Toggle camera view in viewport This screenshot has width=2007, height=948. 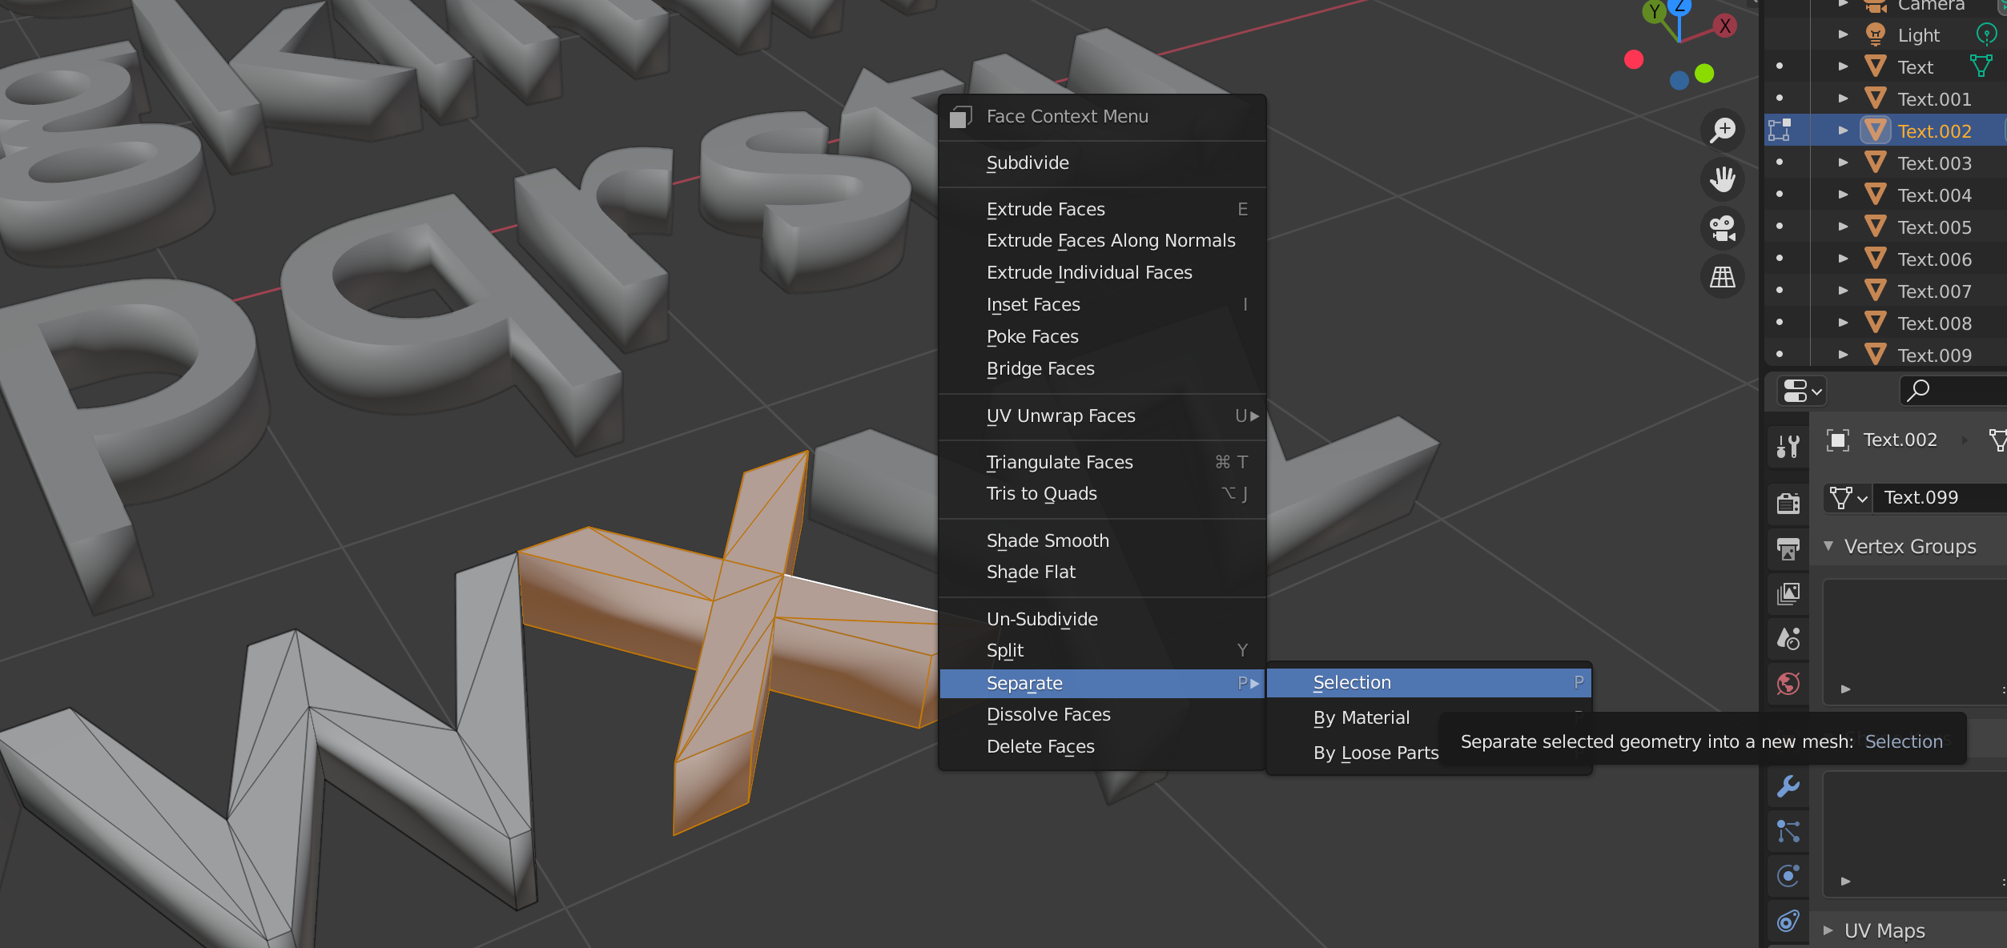pyautogui.click(x=1722, y=228)
